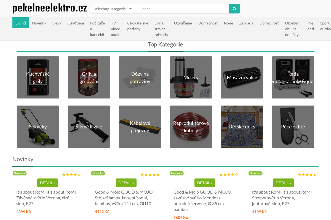Select the Domů menu item
Screen dimensions: 331x220
(21, 23)
